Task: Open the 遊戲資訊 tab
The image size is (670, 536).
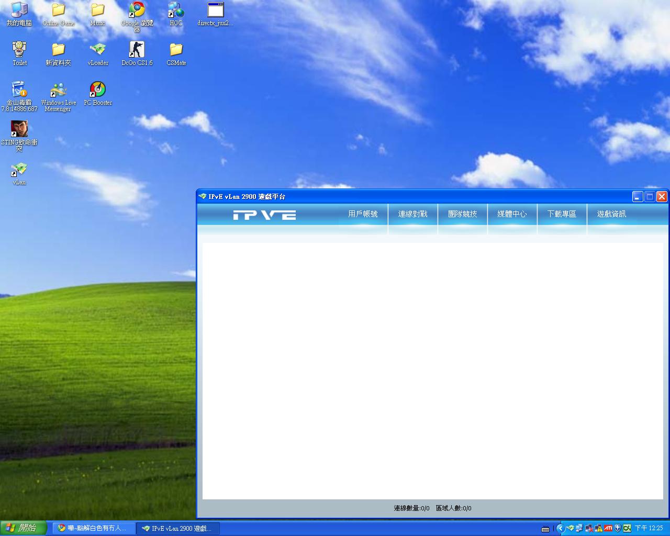Action: point(611,214)
